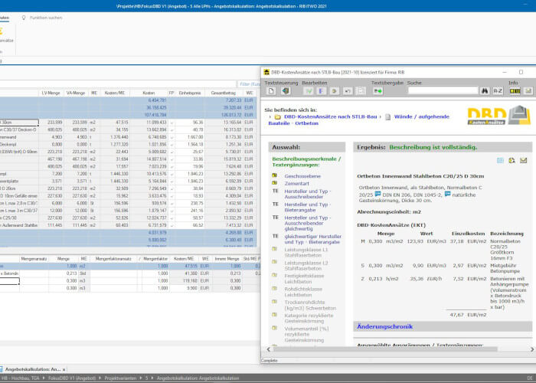Click the lightbulb icon beside Funktion suchen
The image size is (536, 383).
coord(24,18)
